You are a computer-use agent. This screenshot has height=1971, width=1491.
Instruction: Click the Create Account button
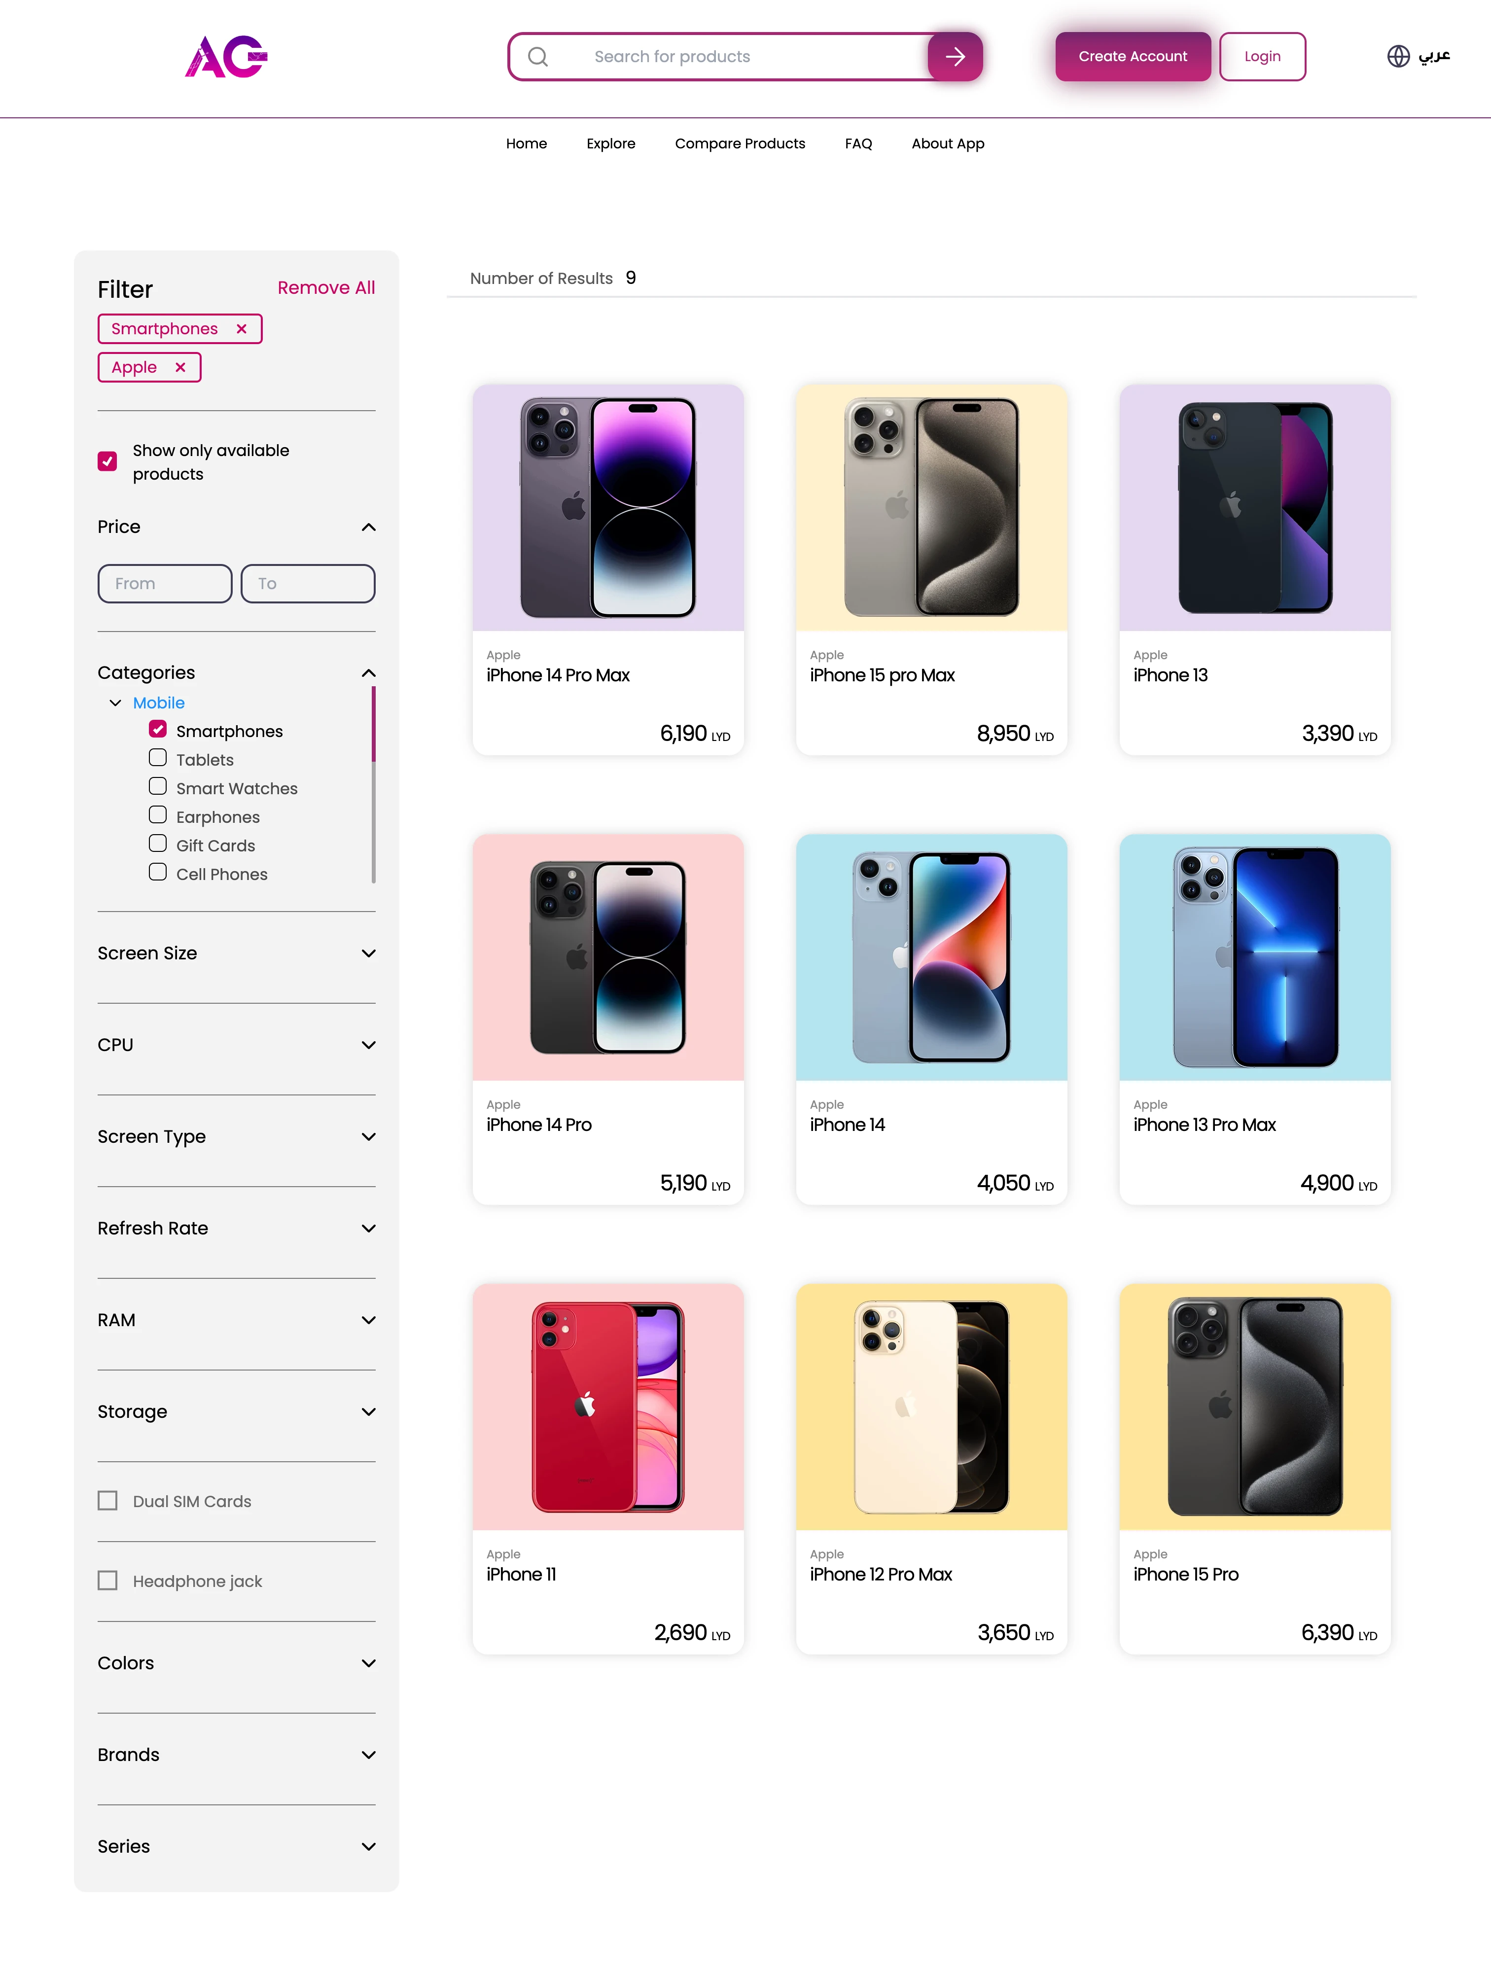(1131, 55)
